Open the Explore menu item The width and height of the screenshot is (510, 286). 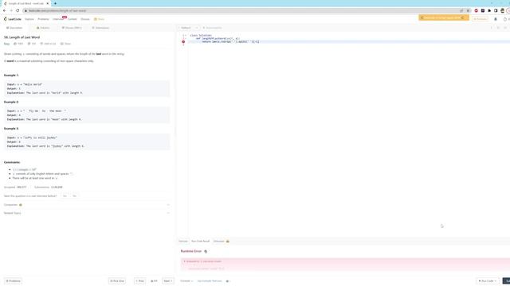[29, 19]
